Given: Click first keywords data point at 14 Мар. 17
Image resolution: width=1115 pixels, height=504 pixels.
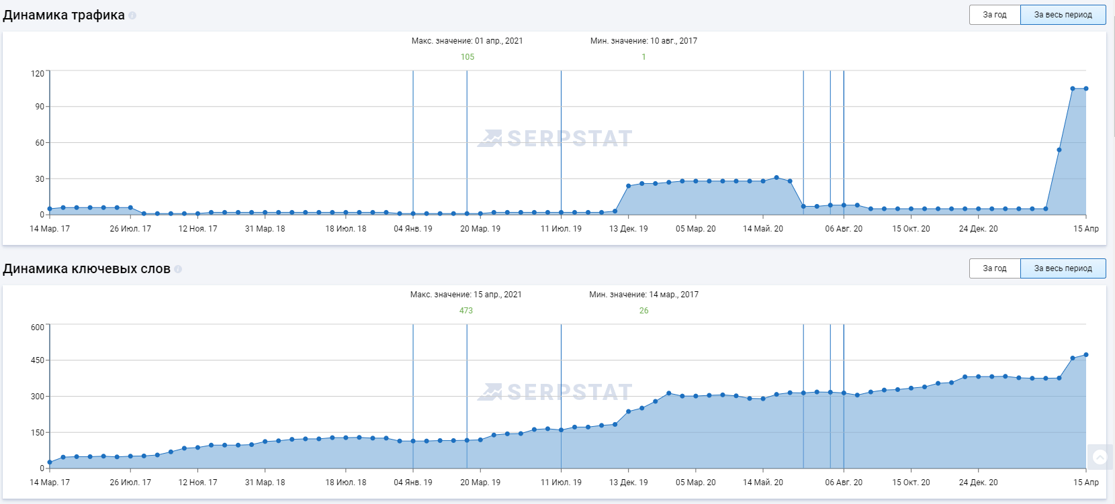Looking at the screenshot, I should [50, 462].
